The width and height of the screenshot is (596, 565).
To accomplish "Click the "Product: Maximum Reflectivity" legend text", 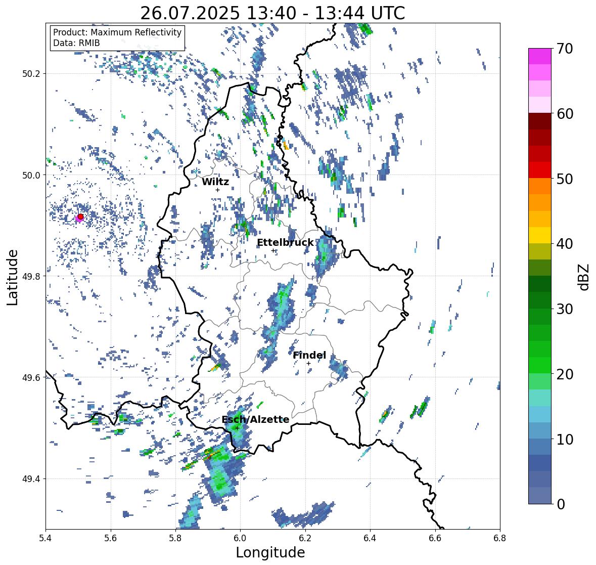I will point(117,32).
